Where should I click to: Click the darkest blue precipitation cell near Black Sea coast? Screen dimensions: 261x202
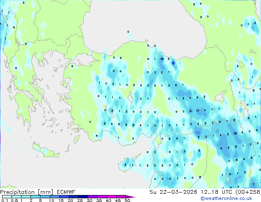point(173,63)
